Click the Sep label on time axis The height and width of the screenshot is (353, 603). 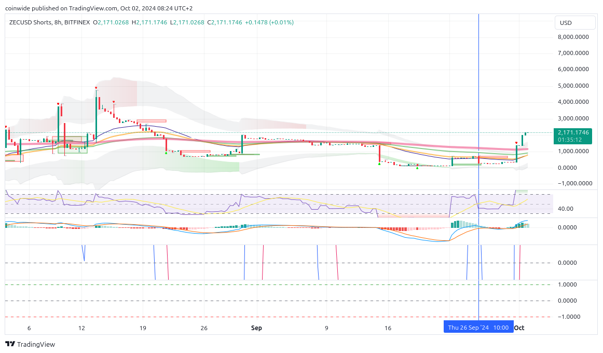pyautogui.click(x=256, y=328)
